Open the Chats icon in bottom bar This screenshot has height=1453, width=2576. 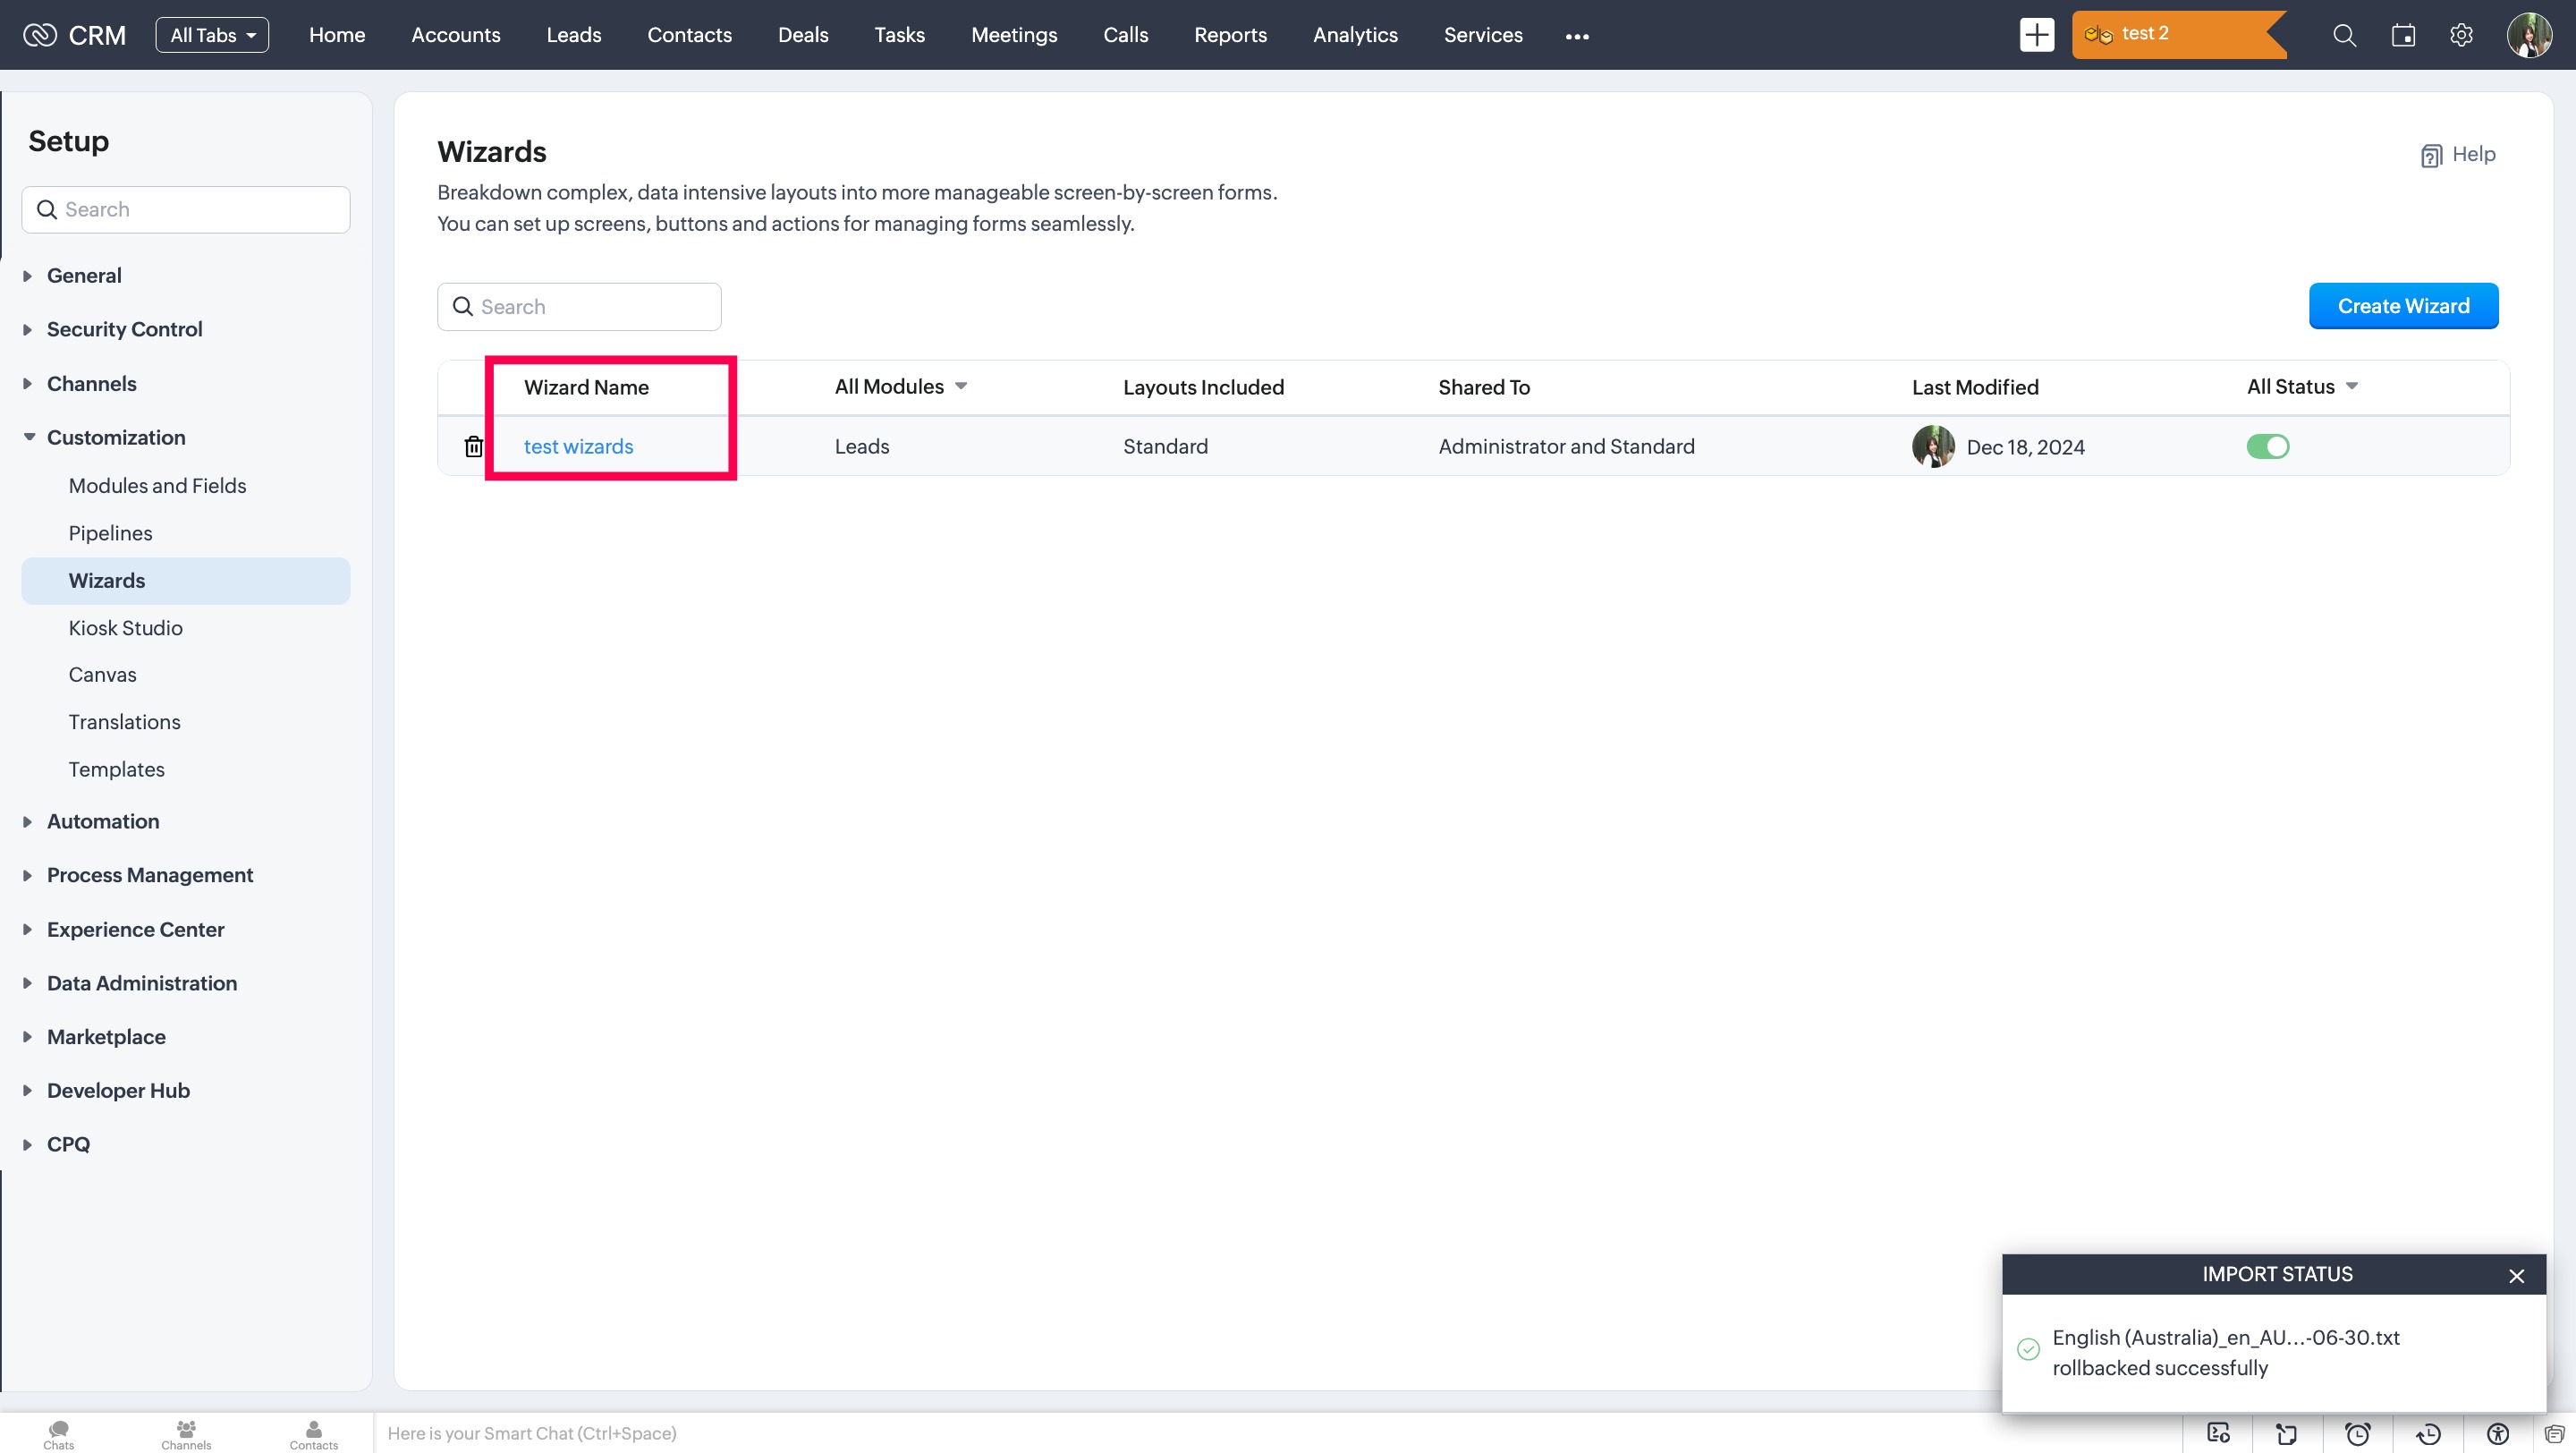click(58, 1433)
